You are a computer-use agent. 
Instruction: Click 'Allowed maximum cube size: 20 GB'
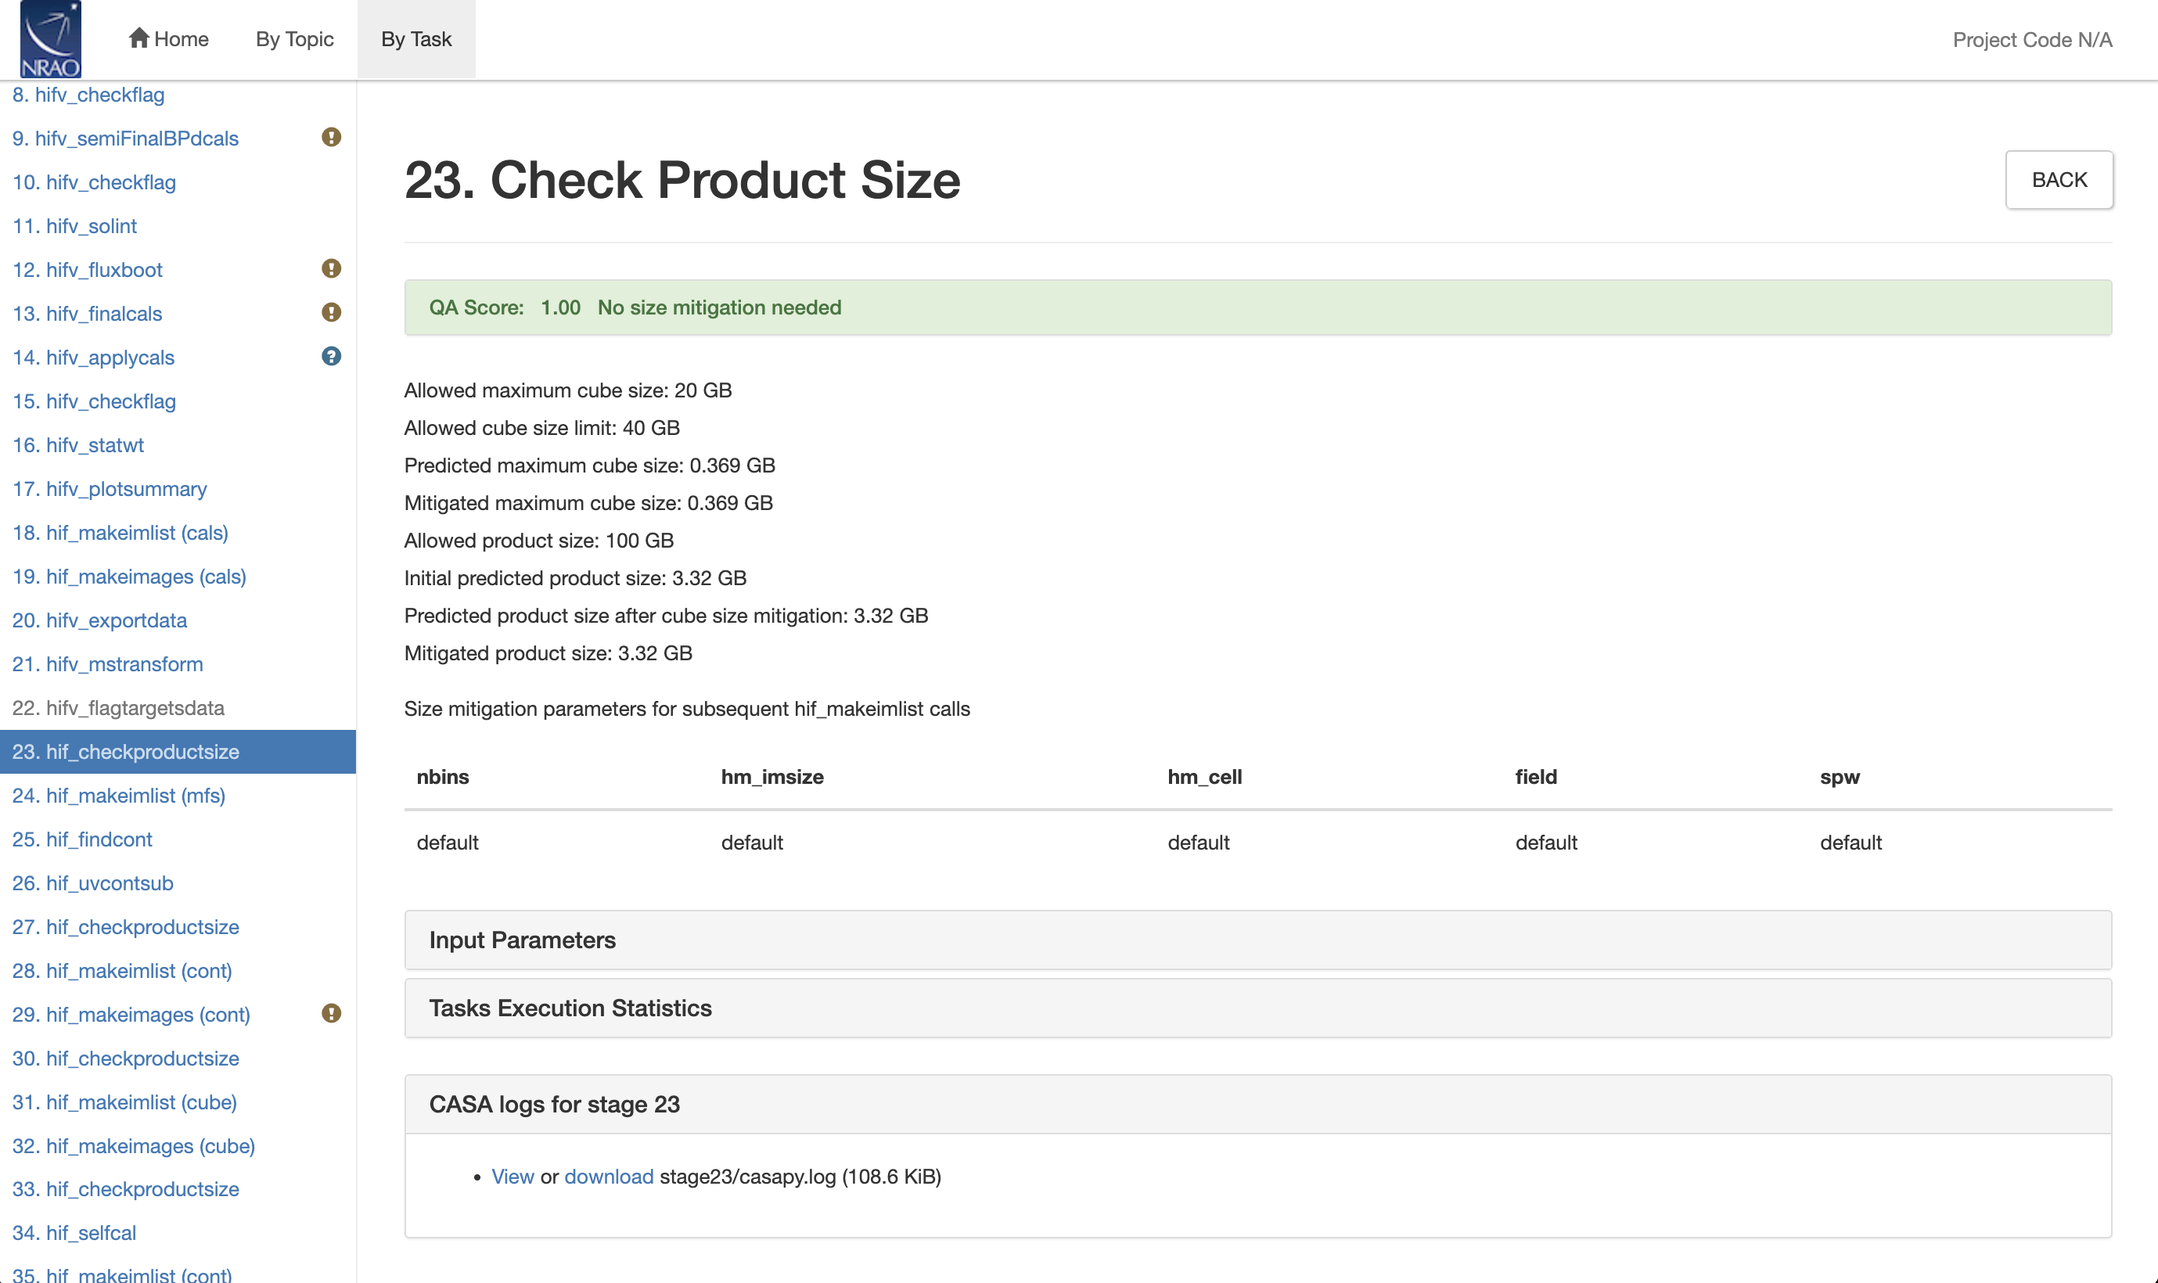click(x=568, y=391)
